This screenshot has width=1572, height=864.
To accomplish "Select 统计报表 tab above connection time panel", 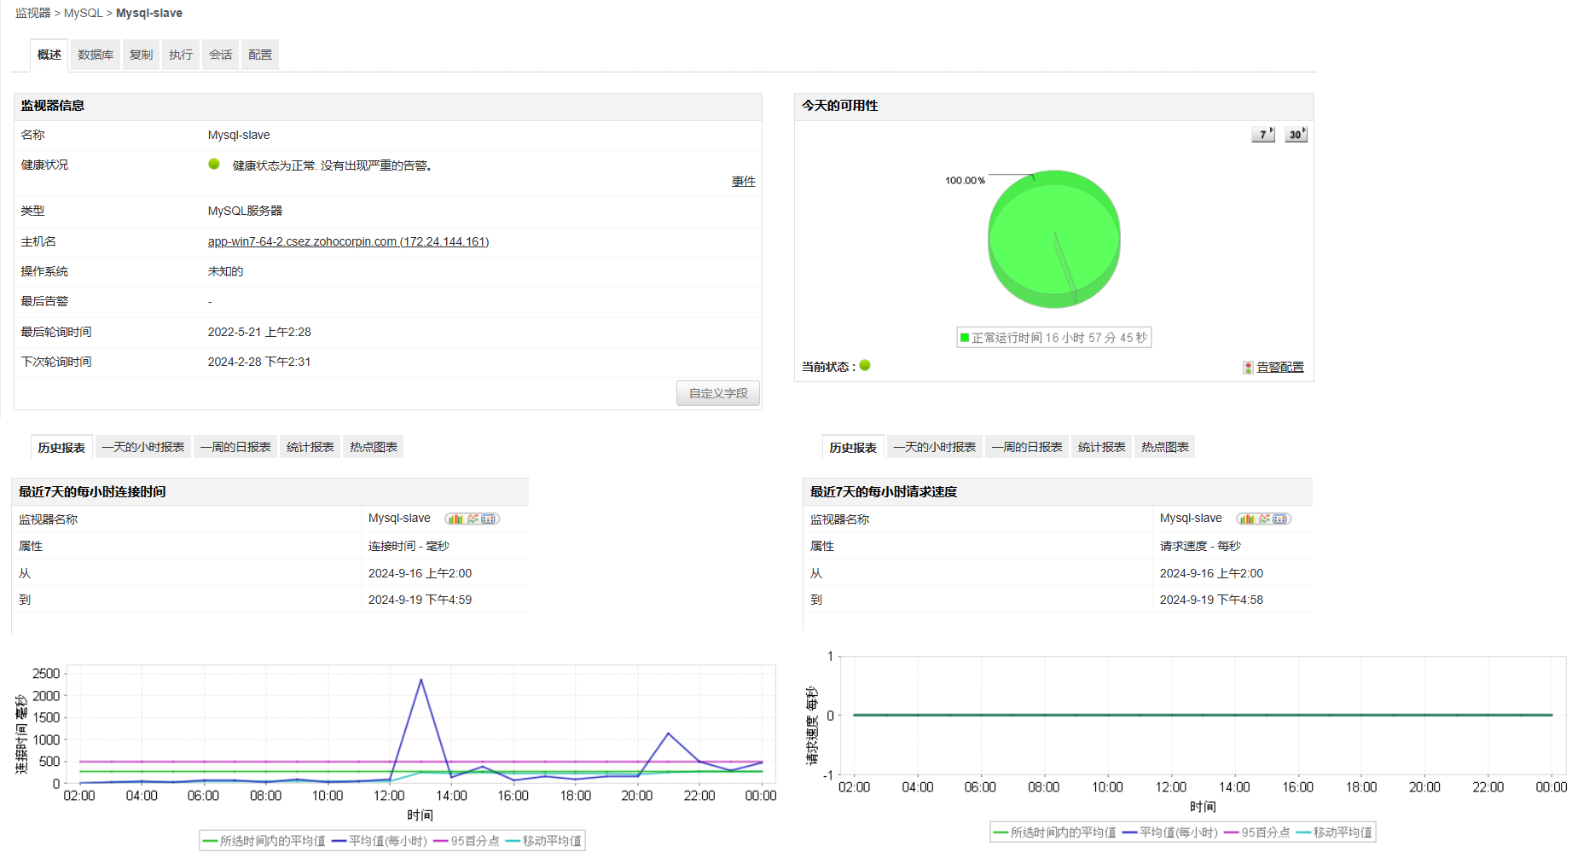I will 310,447.
